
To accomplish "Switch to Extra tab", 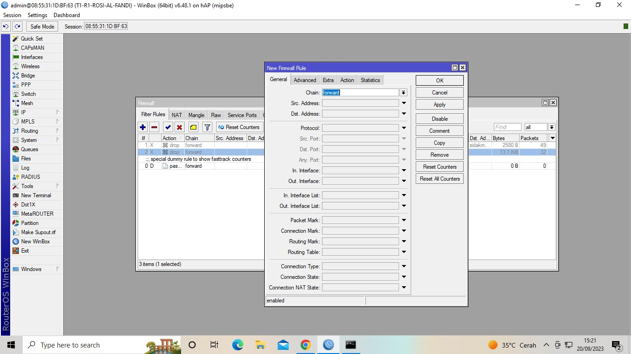I will (x=328, y=80).
